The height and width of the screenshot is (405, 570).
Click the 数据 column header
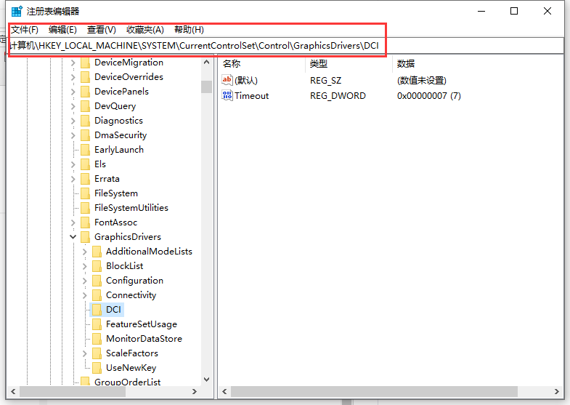click(406, 64)
